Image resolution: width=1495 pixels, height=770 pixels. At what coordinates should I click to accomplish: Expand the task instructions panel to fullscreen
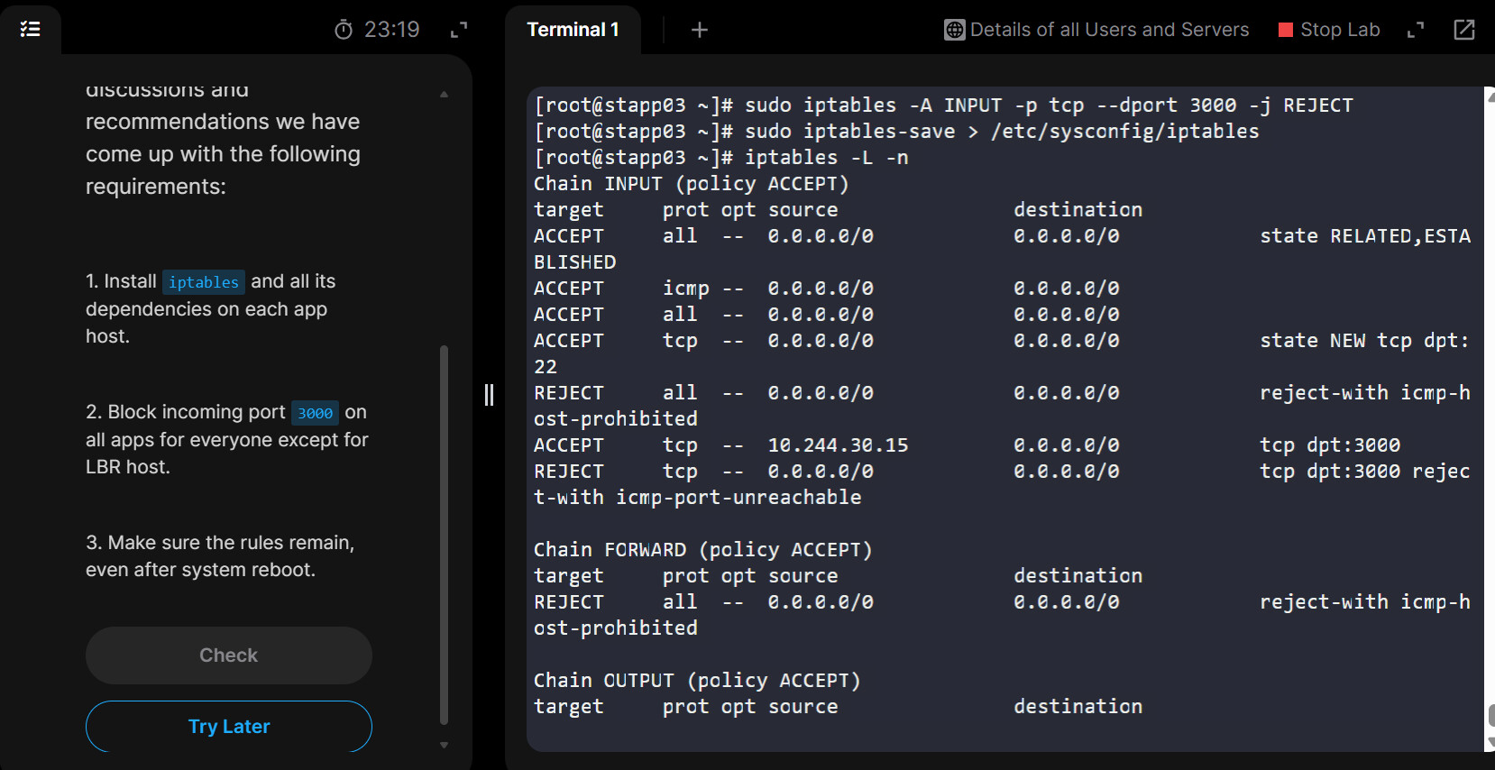pos(459,30)
